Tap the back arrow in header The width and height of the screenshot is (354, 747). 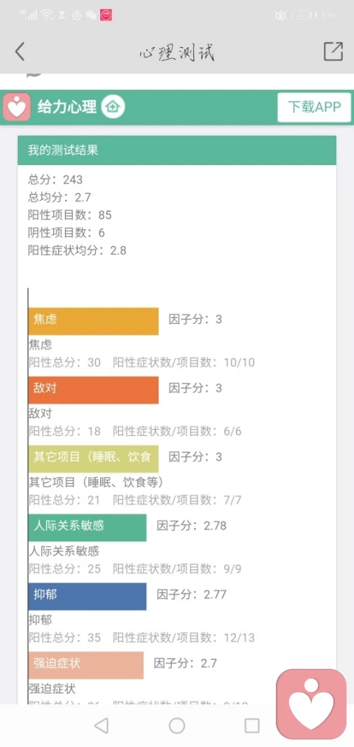(x=19, y=52)
